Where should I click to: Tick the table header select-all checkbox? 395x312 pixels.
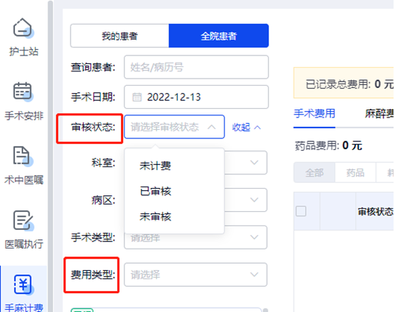pyautogui.click(x=301, y=211)
